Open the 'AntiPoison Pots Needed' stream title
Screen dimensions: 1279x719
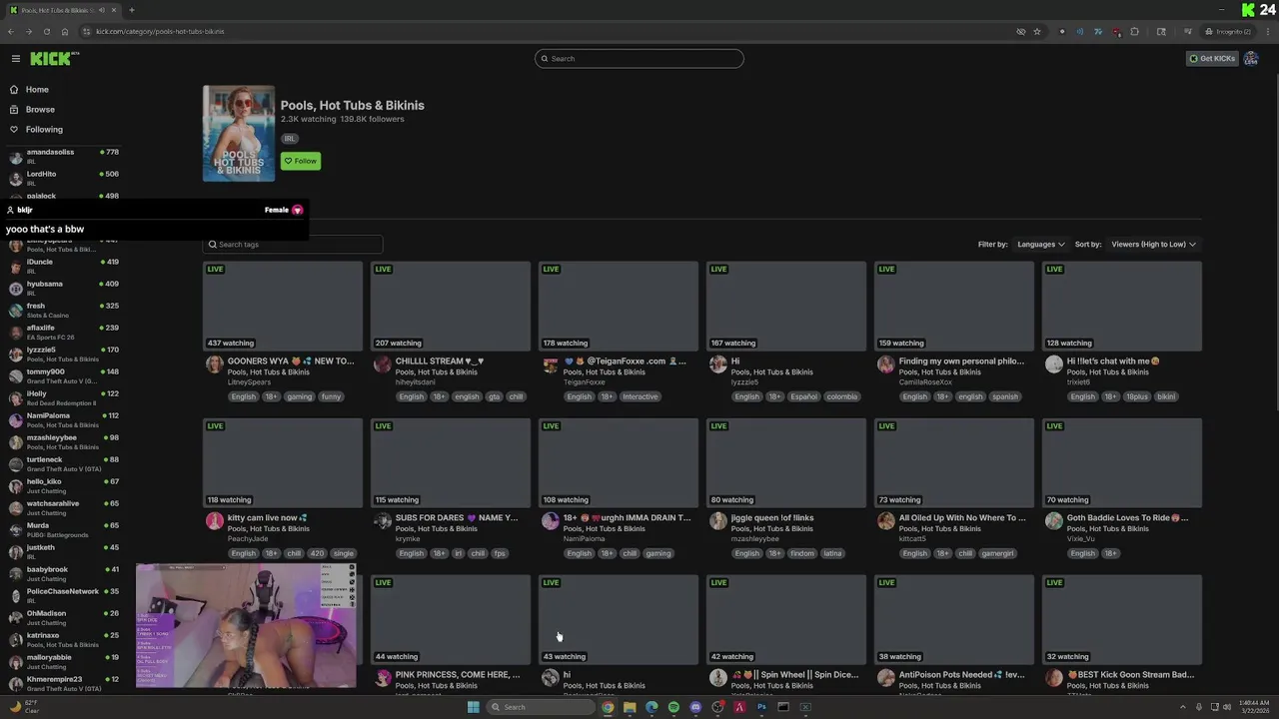click(x=961, y=675)
